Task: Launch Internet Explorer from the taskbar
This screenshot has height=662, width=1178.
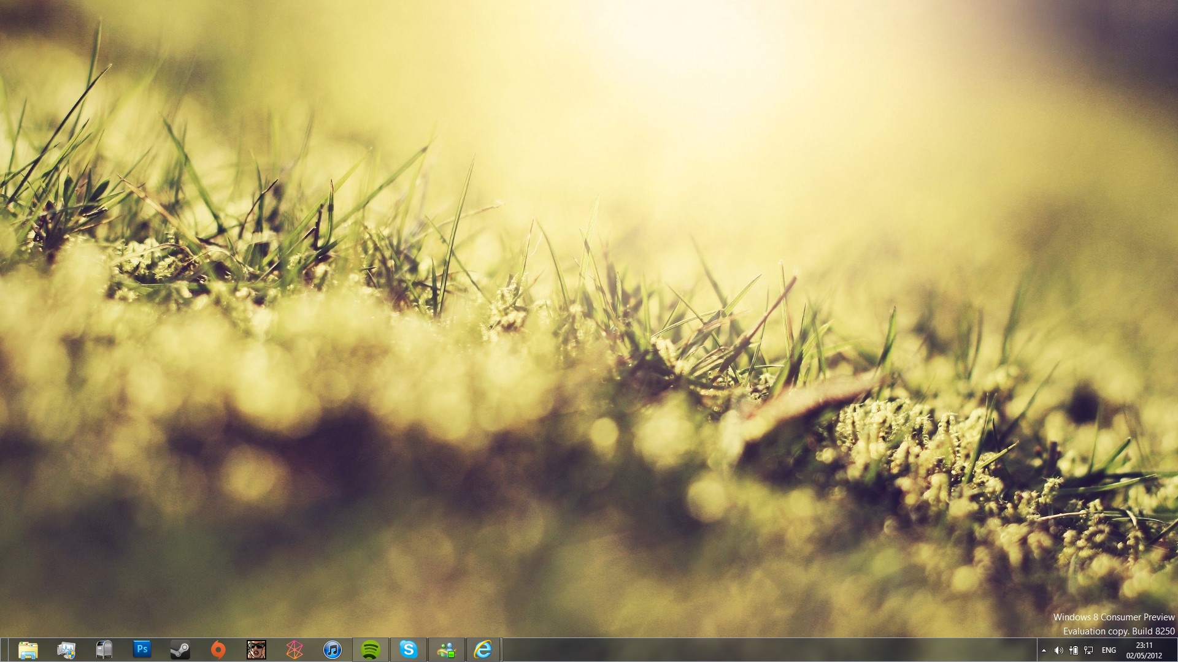Action: (483, 650)
